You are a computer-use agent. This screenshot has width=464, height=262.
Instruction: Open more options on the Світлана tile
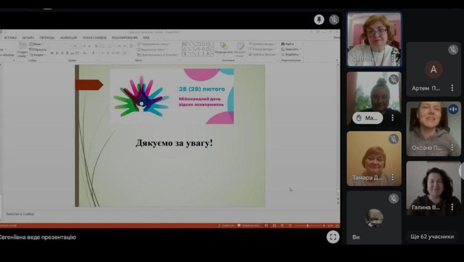point(393,58)
